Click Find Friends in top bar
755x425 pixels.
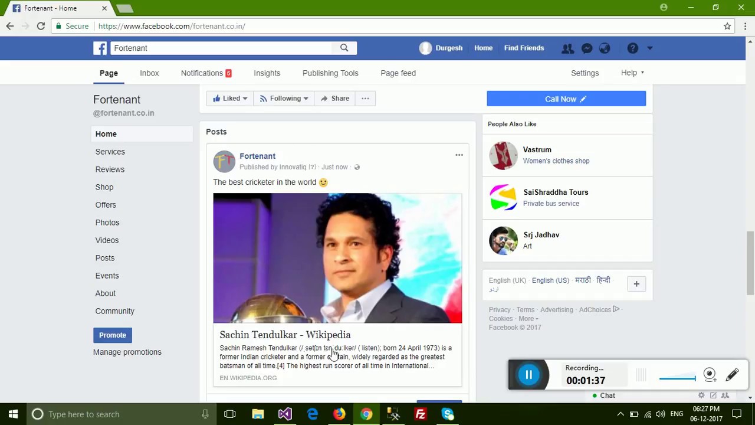point(524,48)
